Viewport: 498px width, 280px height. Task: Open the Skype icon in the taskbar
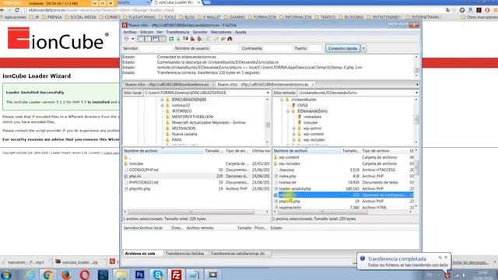[158, 275]
